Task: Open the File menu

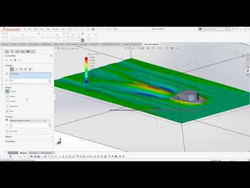Action: 25,29
